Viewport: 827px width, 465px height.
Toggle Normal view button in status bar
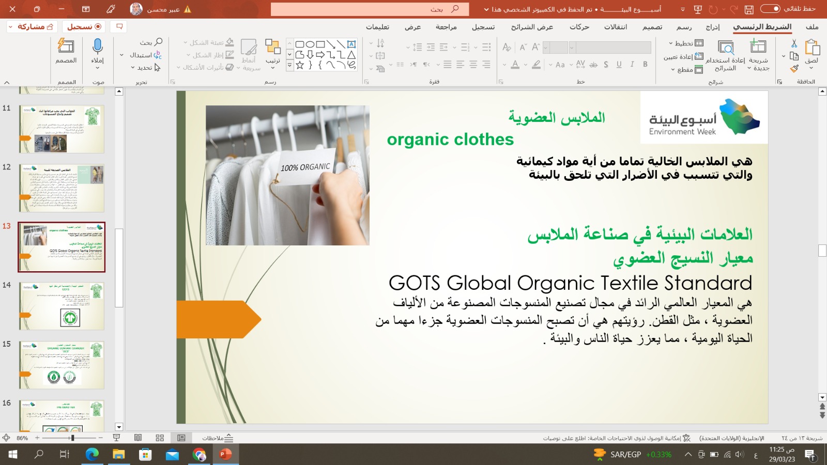point(181,438)
